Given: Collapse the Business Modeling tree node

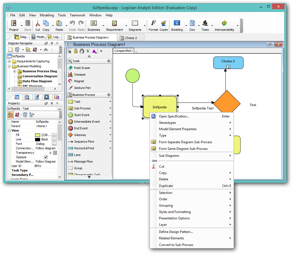Looking at the screenshot, I should tap(9, 66).
